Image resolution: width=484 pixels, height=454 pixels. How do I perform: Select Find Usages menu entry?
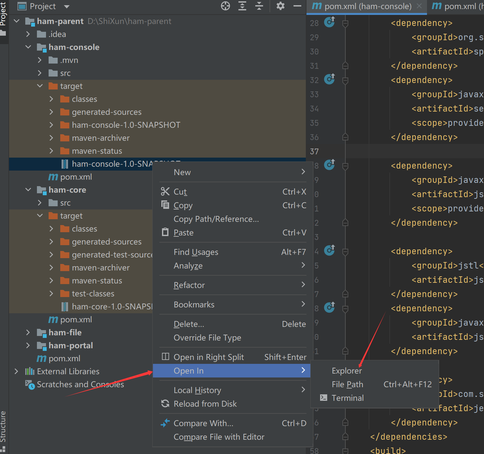(233, 252)
